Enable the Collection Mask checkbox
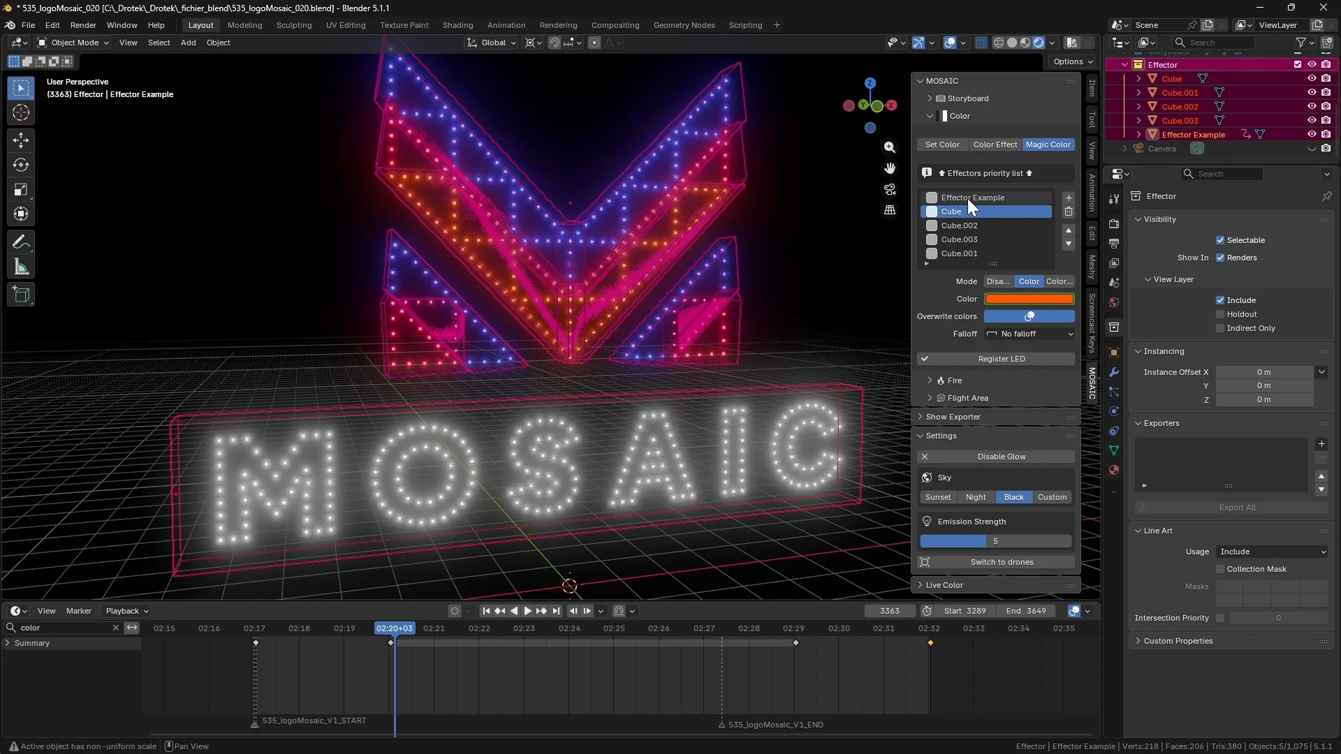The width and height of the screenshot is (1341, 754). (x=1220, y=569)
